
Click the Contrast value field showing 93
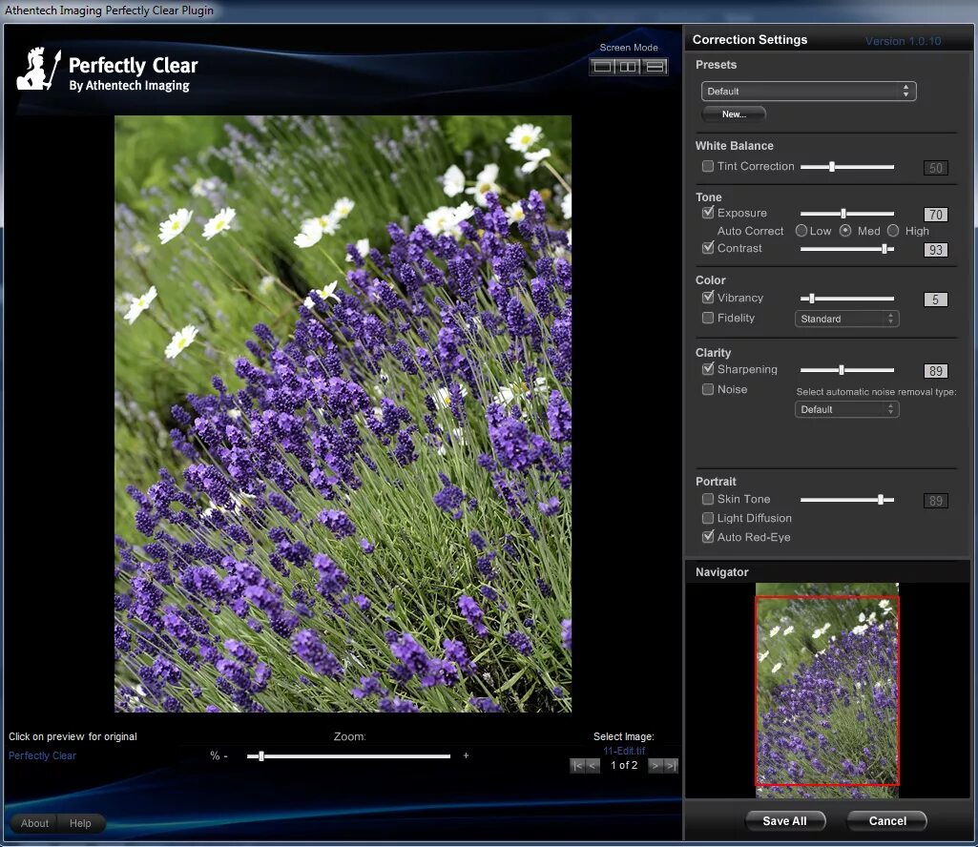point(936,250)
